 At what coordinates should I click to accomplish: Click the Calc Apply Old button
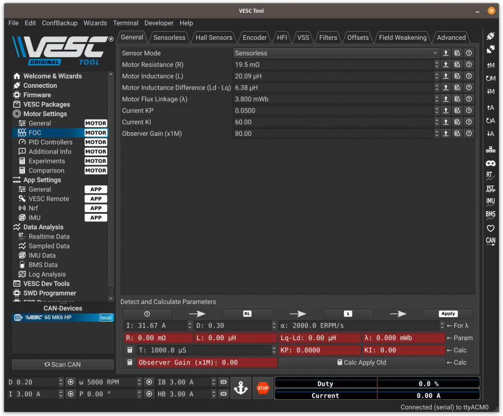tap(361, 363)
